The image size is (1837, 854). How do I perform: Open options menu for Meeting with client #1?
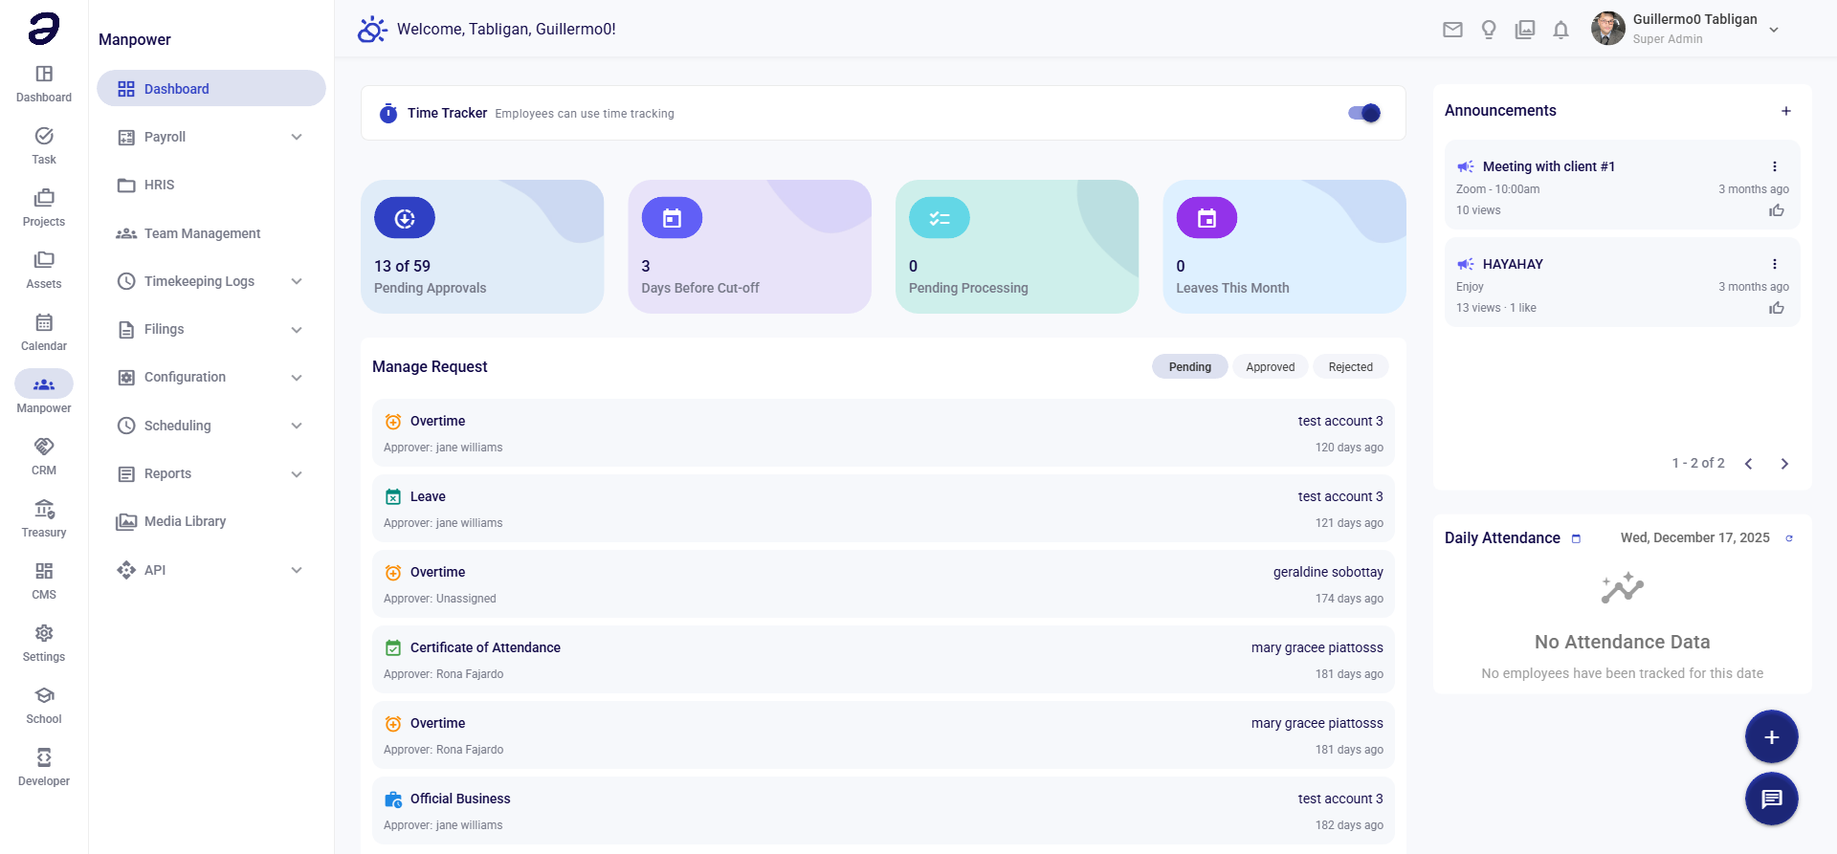click(1774, 166)
